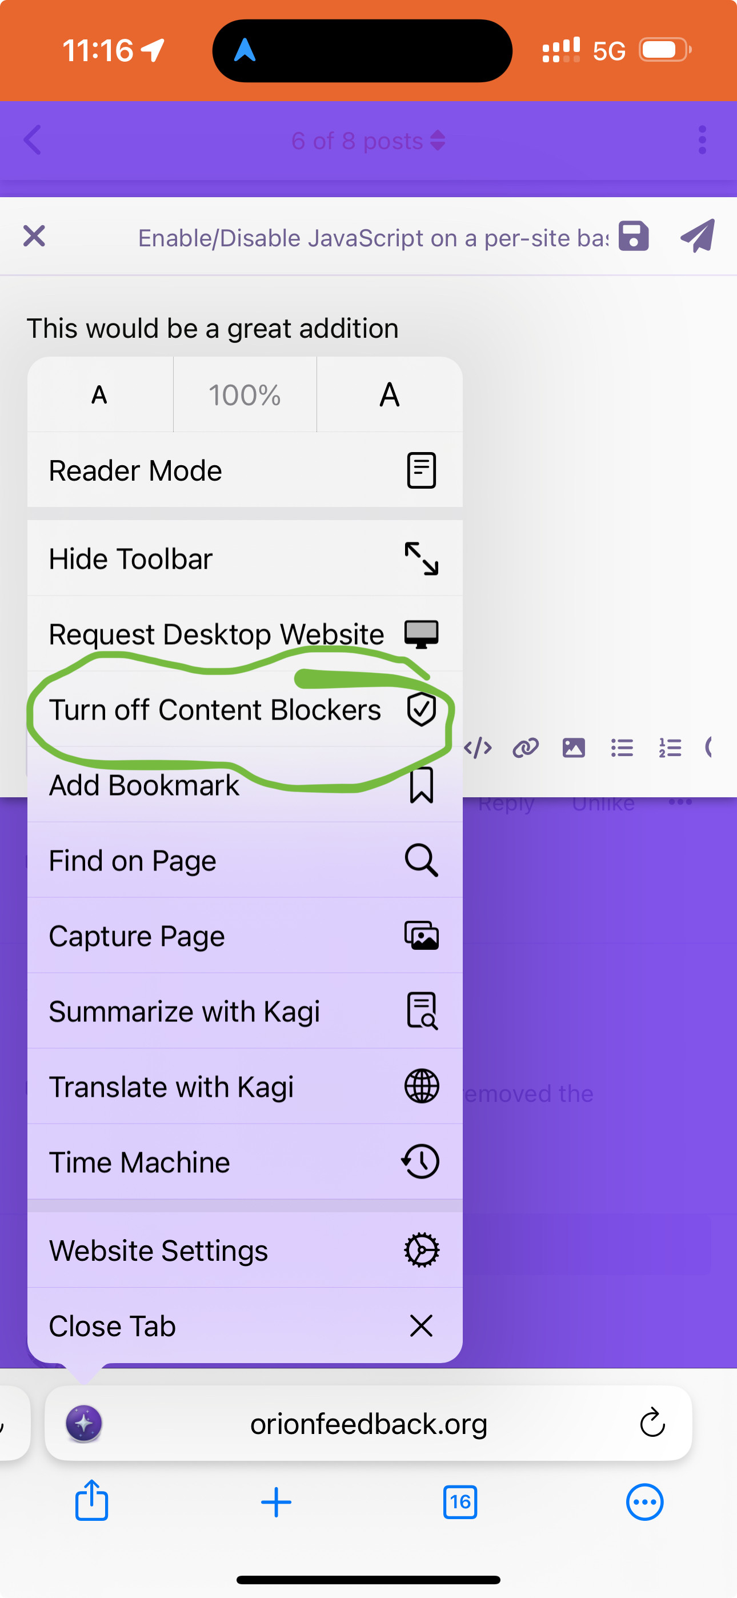Save the draft with floppy disk icon
737x1598 pixels.
pos(634,237)
